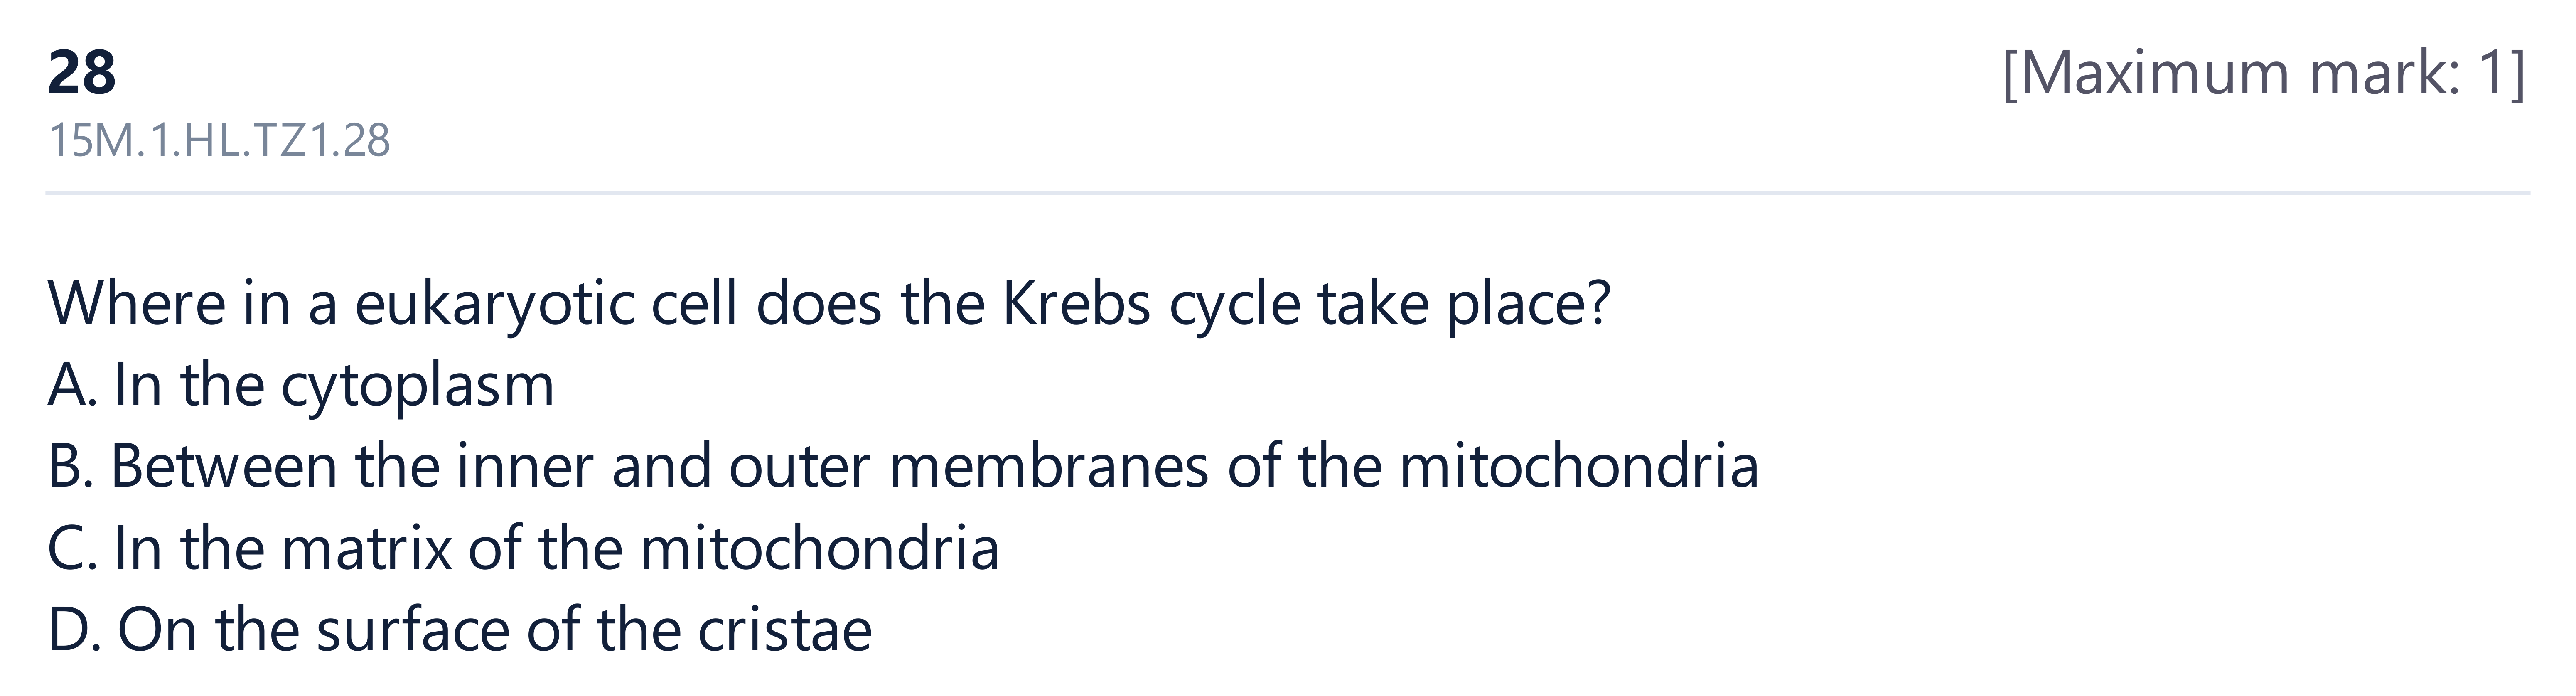The height and width of the screenshot is (696, 2576).
Task: Pick answer D. On the surface of cristae
Action: (x=460, y=630)
